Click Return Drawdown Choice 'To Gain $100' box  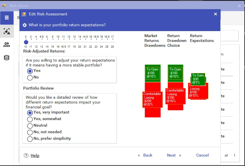pos(175,73)
